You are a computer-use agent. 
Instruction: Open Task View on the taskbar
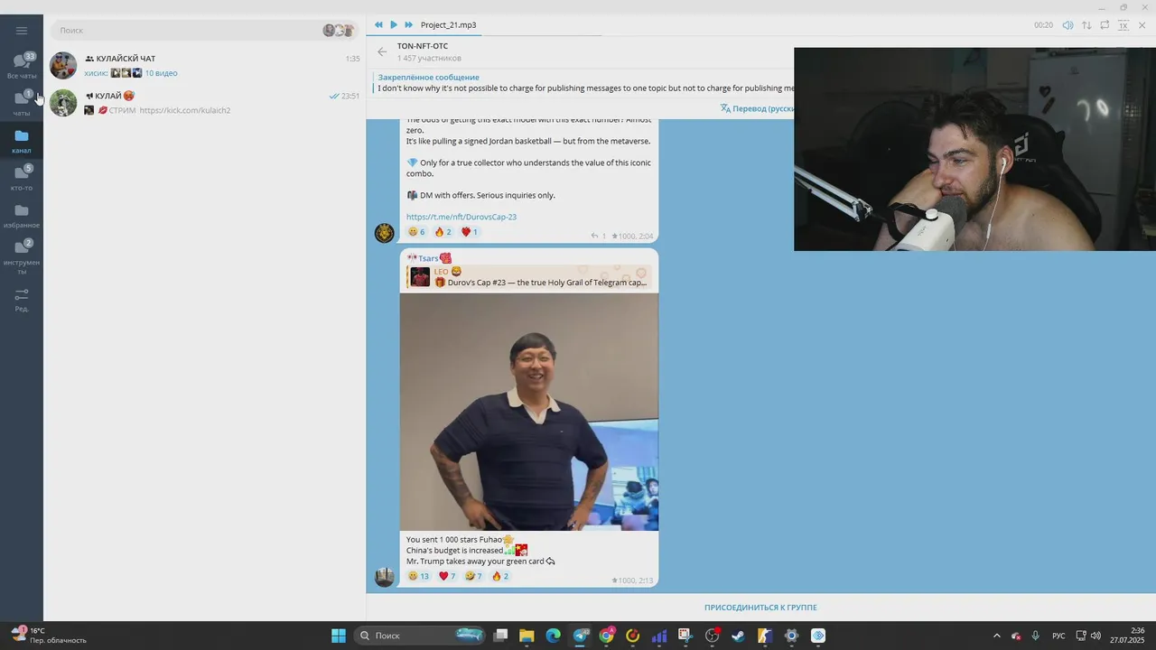(x=500, y=636)
